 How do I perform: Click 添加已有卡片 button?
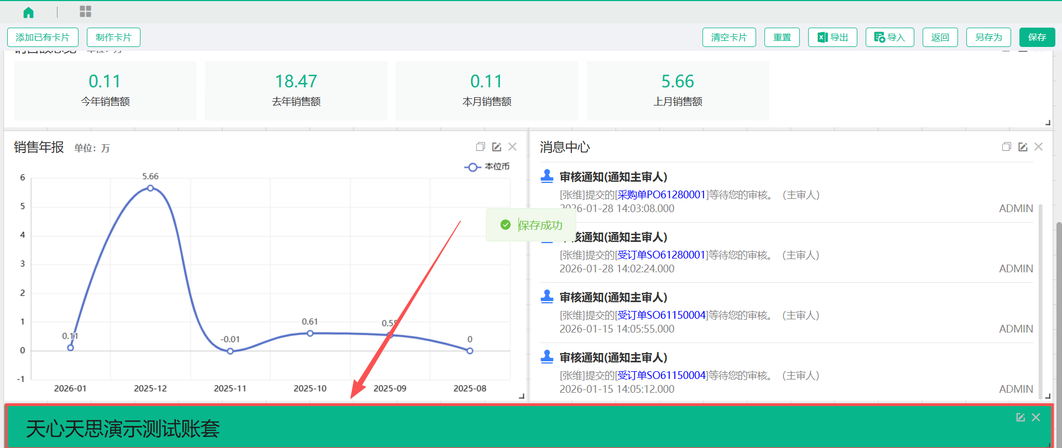click(x=43, y=38)
